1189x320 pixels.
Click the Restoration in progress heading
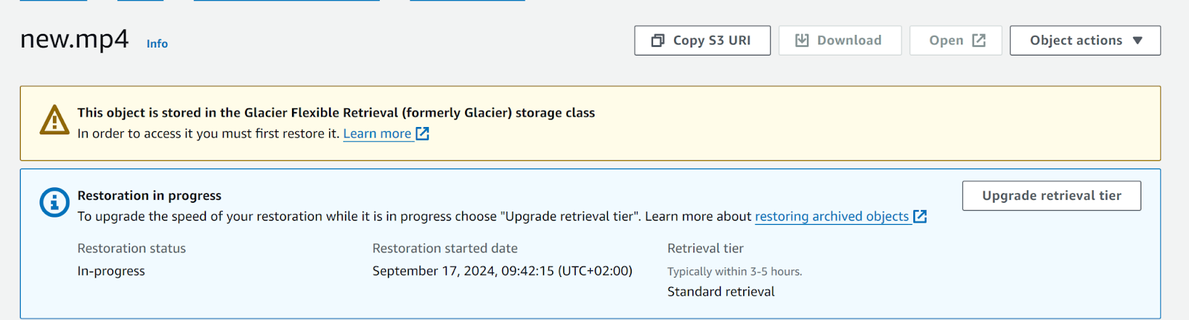tap(149, 195)
